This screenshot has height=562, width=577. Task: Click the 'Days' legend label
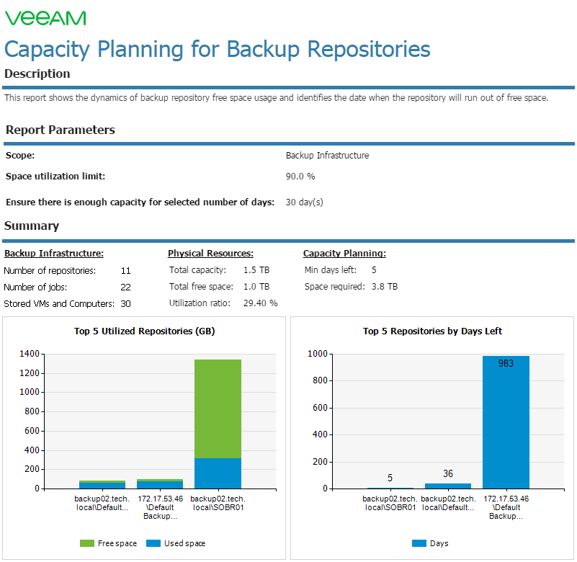[439, 543]
